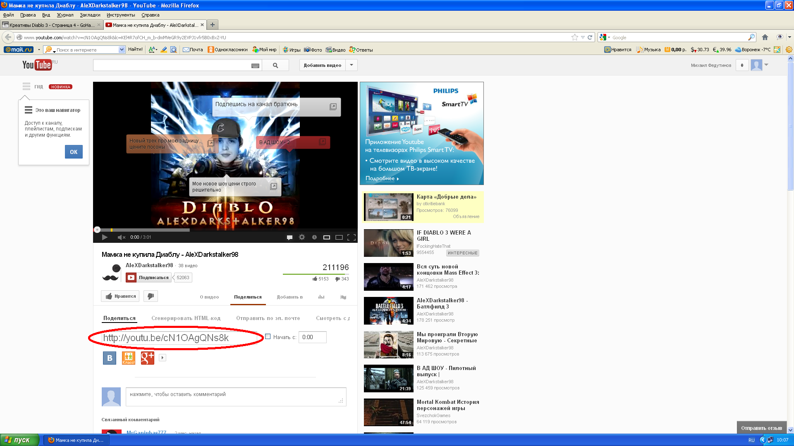Viewport: 794px width, 446px height.
Task: Click the notifications counter 0 button
Action: coord(742,65)
